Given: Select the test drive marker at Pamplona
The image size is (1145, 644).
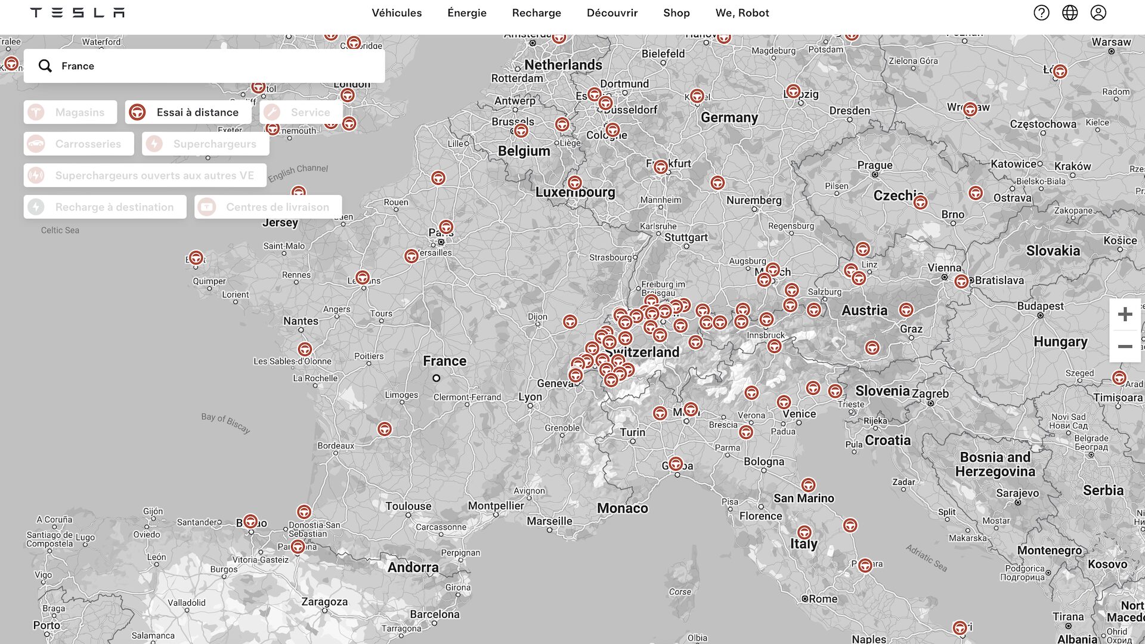Looking at the screenshot, I should coord(298,546).
